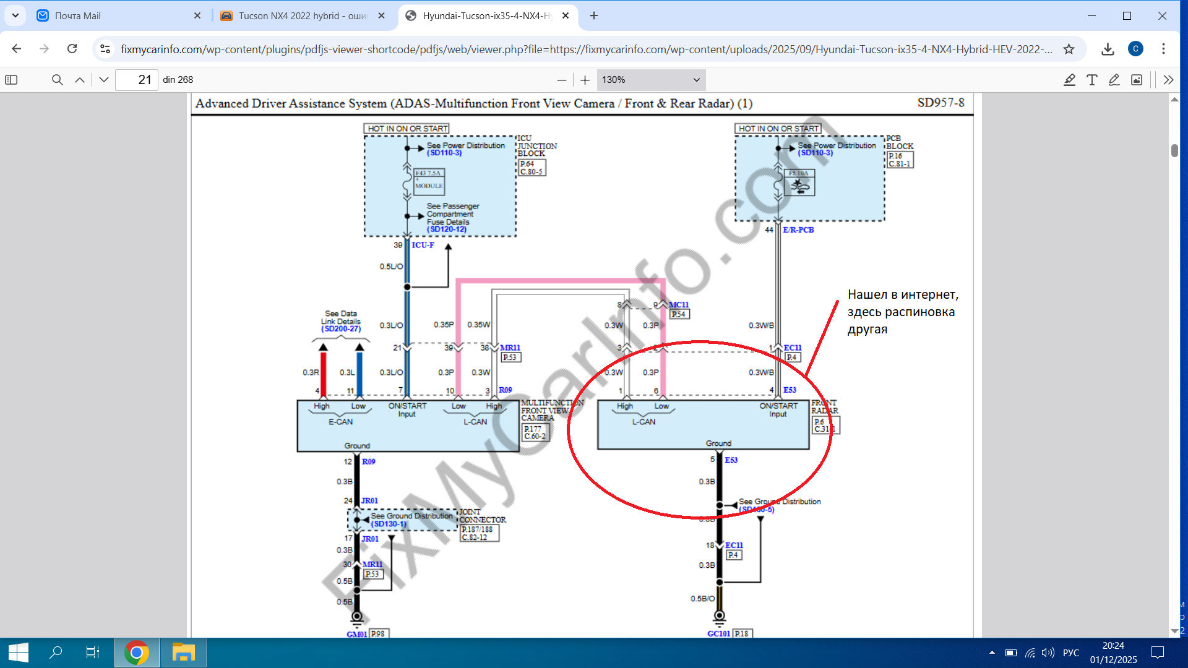Select the text annotation tool
Viewport: 1188px width, 668px height.
(x=1091, y=80)
